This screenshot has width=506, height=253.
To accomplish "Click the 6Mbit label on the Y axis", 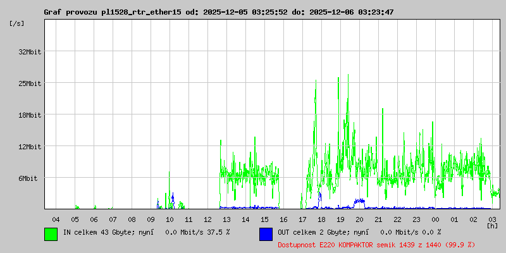I will coord(28,178).
